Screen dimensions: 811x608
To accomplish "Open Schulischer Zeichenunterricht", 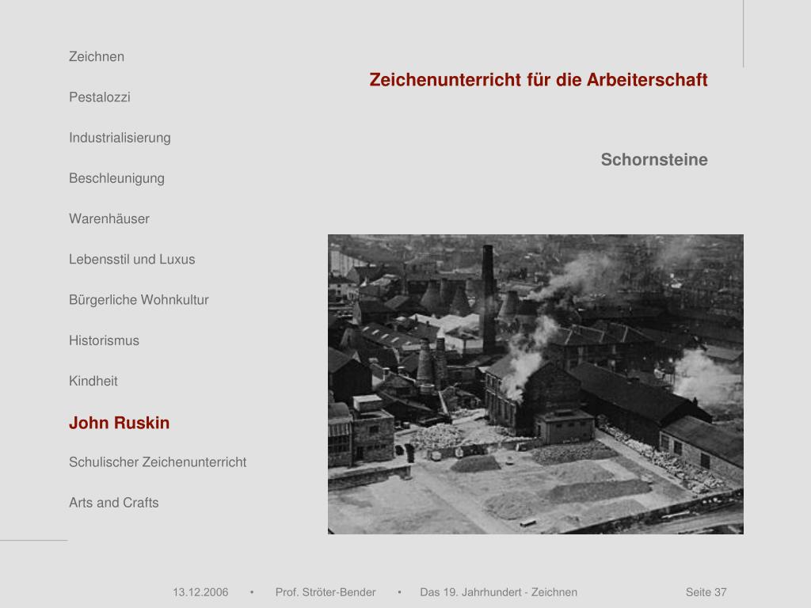I will click(x=158, y=462).
